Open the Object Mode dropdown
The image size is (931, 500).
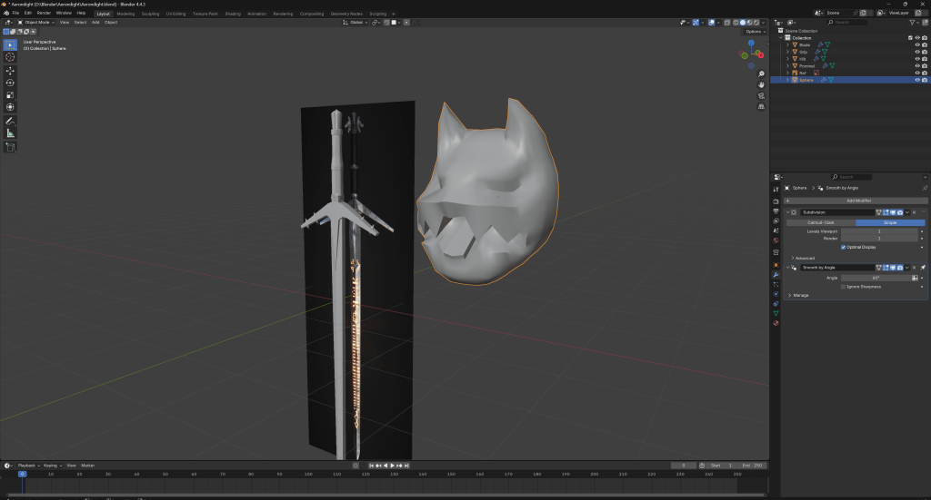(39, 22)
